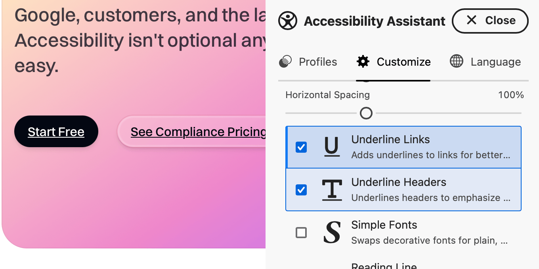Click the Accessibility Assistant person logo icon
Screen dimensions: 539x269
pyautogui.click(x=287, y=21)
